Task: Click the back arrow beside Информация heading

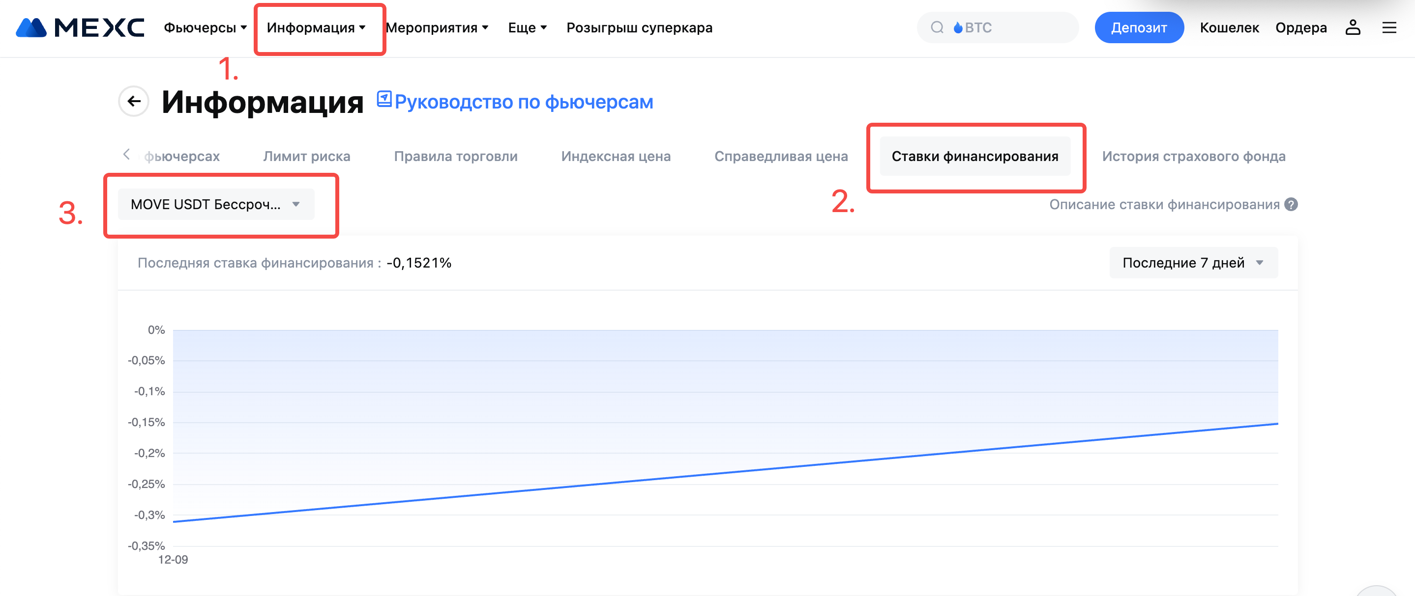Action: (x=133, y=101)
